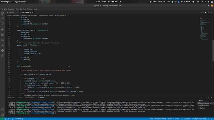Maximize the terminal panel with the chevron
The image size is (214, 120).
click(209, 98)
